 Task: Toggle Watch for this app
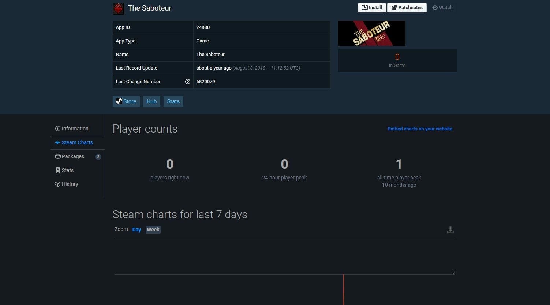[x=442, y=8]
